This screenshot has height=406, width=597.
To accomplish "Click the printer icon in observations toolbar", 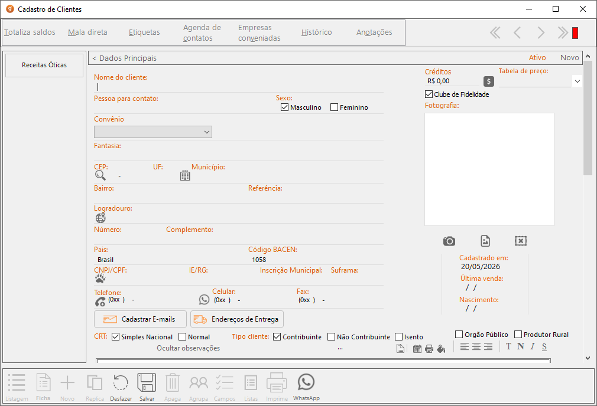I will tap(429, 349).
